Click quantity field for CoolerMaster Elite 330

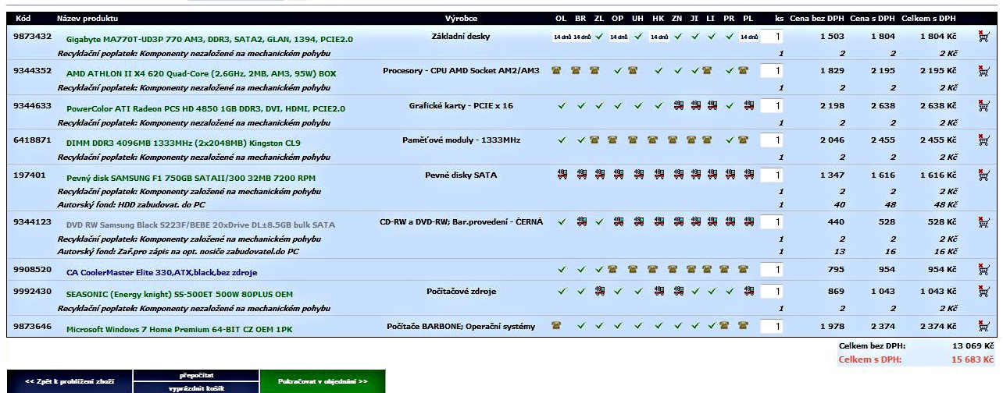[772, 271]
